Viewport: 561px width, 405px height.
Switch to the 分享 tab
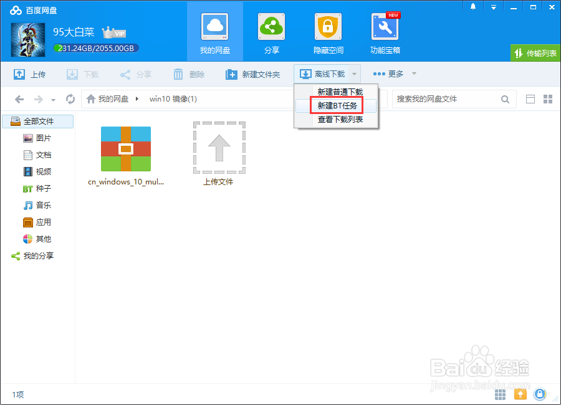272,33
